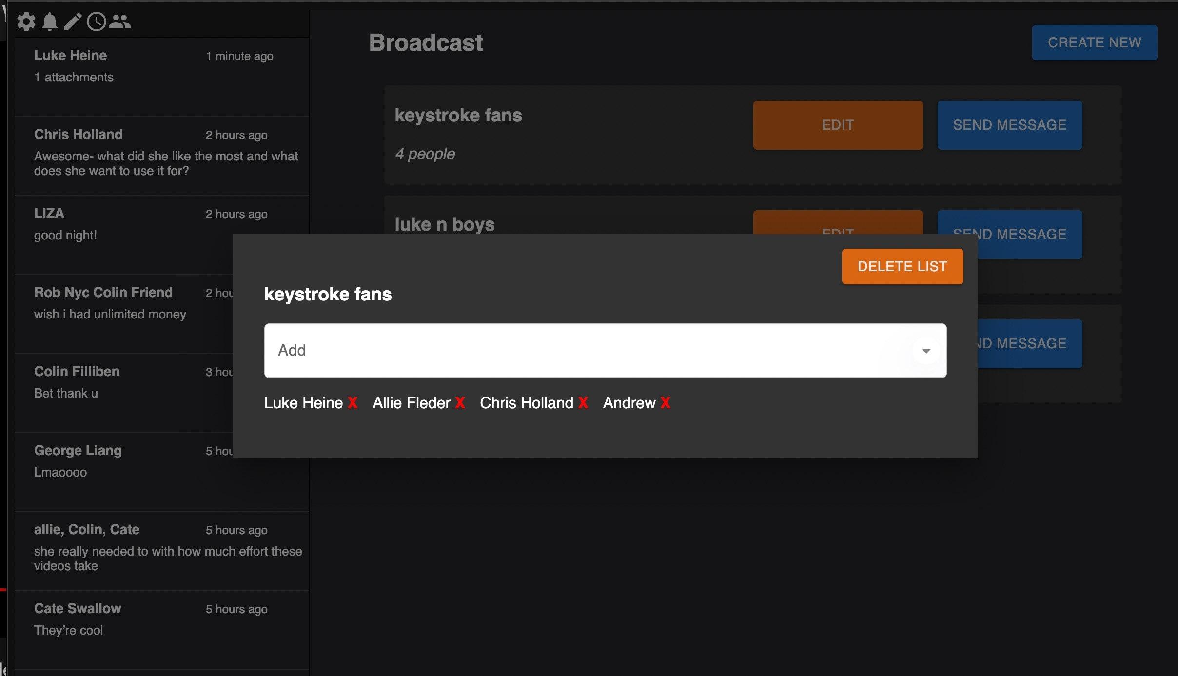Open the settings gear icon
Viewport: 1178px width, 676px height.
(26, 21)
